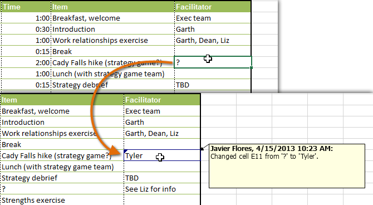Select 'Cady Falls hike' in the lower table
Viewport: 373px width, 205px height.
pyautogui.click(x=62, y=156)
